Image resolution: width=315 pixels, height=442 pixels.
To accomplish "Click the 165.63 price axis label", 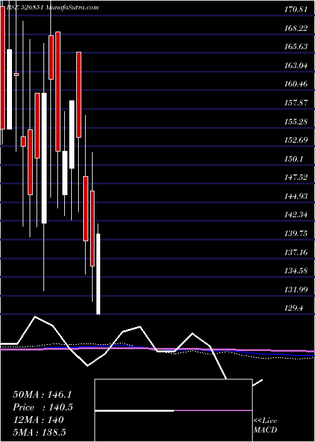I will 296,47.
